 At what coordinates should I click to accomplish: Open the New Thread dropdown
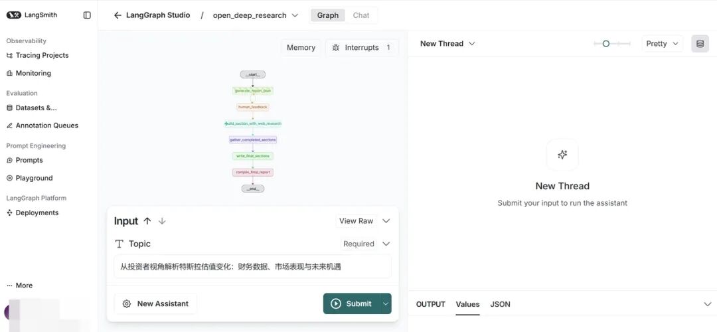(x=447, y=43)
